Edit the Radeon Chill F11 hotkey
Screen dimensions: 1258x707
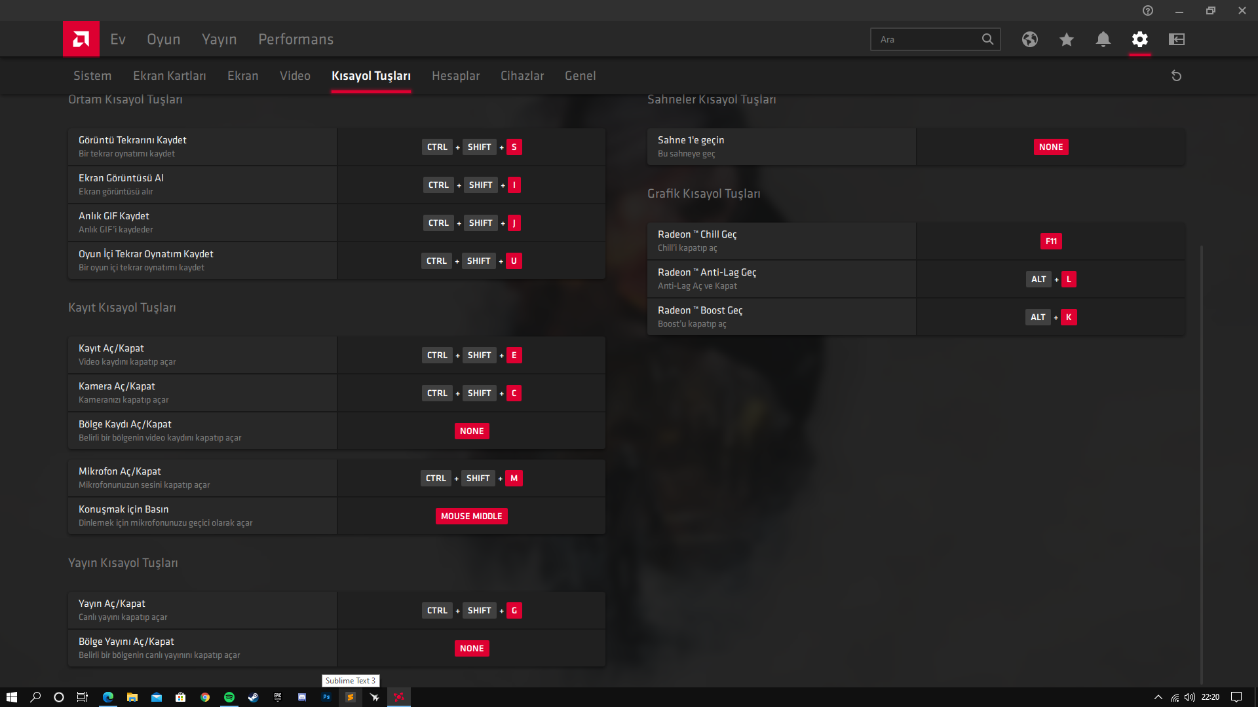click(x=1051, y=242)
